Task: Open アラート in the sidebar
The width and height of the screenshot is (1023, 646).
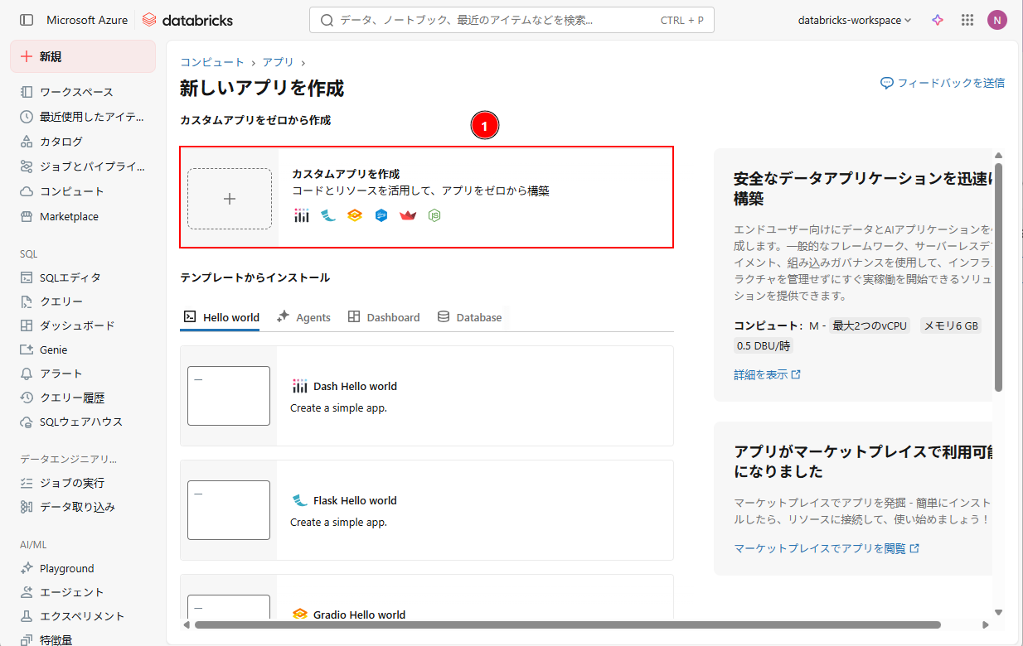Action: (61, 374)
